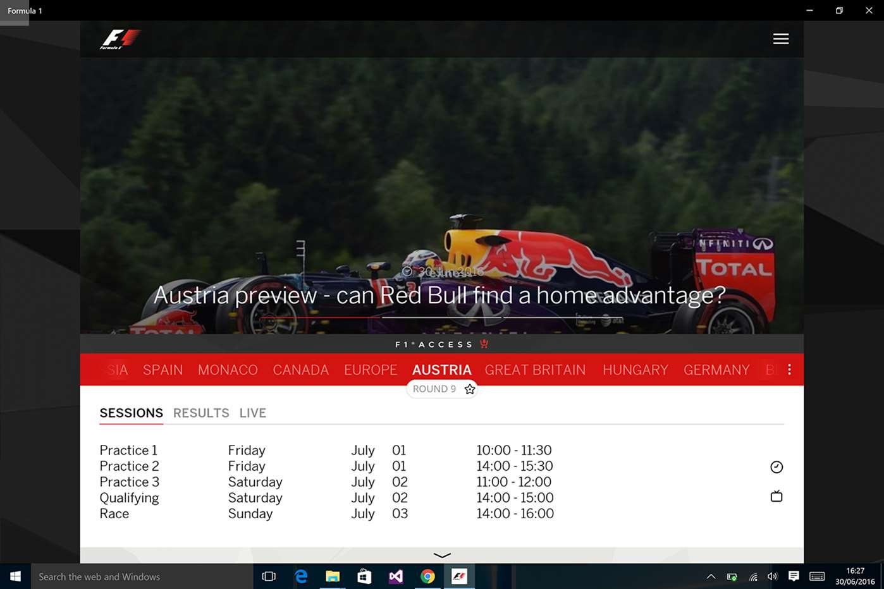The image size is (884, 589).
Task: Click the battery status tray icon
Action: click(732, 576)
